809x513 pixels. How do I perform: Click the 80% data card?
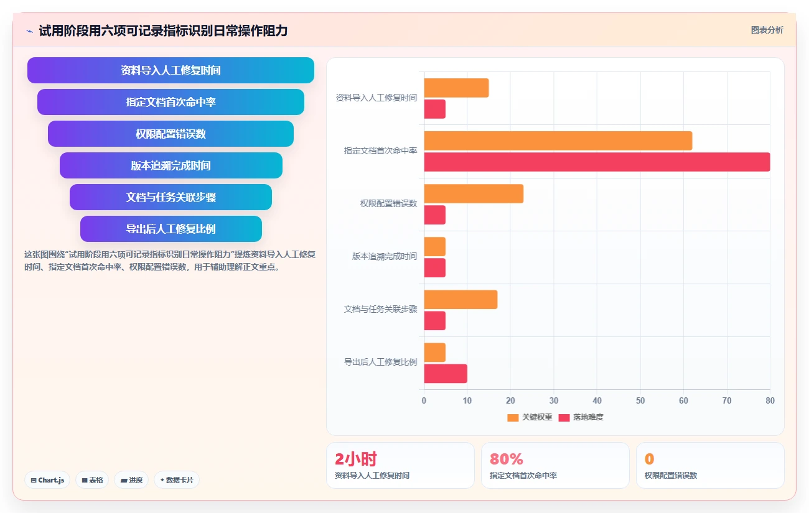[555, 465]
